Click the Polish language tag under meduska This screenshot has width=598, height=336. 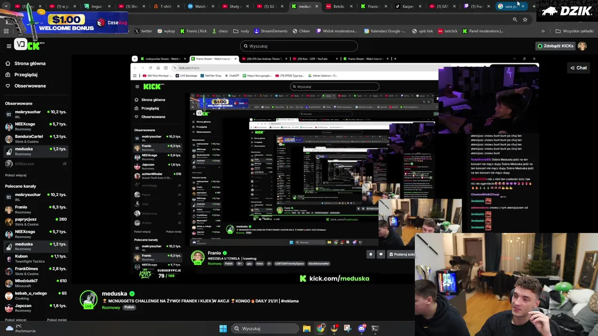coord(129,307)
